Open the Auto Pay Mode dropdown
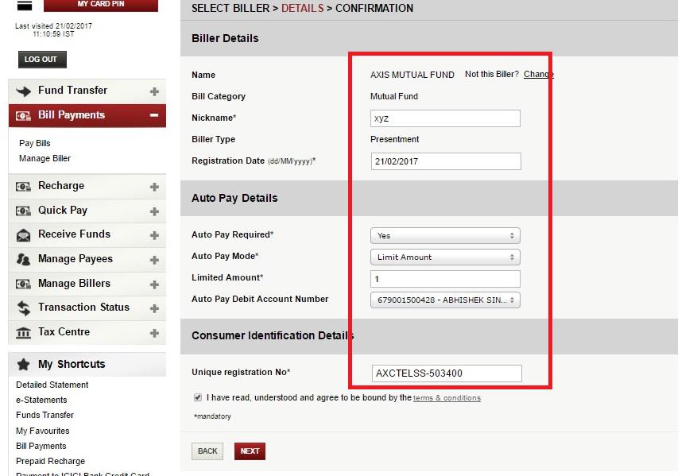 [x=444, y=256]
